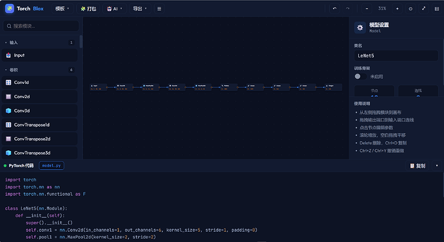Image resolution: width=444 pixels, height=242 pixels.
Task: Edit the 类名 field containing LeNet5
Action: point(396,55)
